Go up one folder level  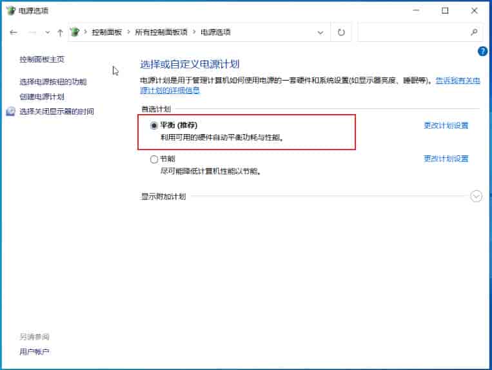60,32
